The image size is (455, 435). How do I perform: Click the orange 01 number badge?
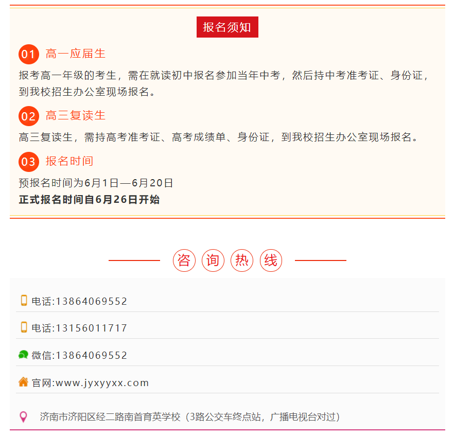(x=28, y=55)
